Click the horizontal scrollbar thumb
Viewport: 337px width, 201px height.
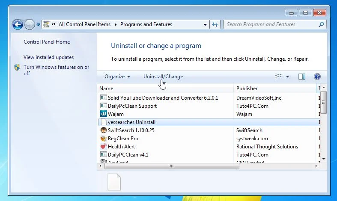[x=172, y=166]
